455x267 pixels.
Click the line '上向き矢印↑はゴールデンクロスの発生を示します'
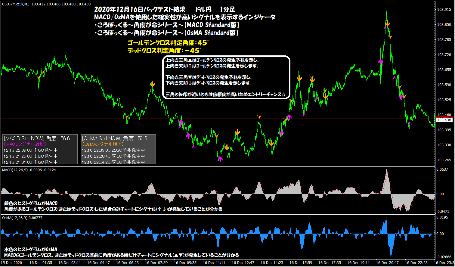(212, 66)
